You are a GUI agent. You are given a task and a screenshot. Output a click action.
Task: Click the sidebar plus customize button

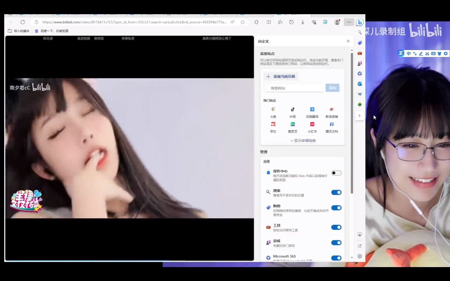pyautogui.click(x=359, y=116)
